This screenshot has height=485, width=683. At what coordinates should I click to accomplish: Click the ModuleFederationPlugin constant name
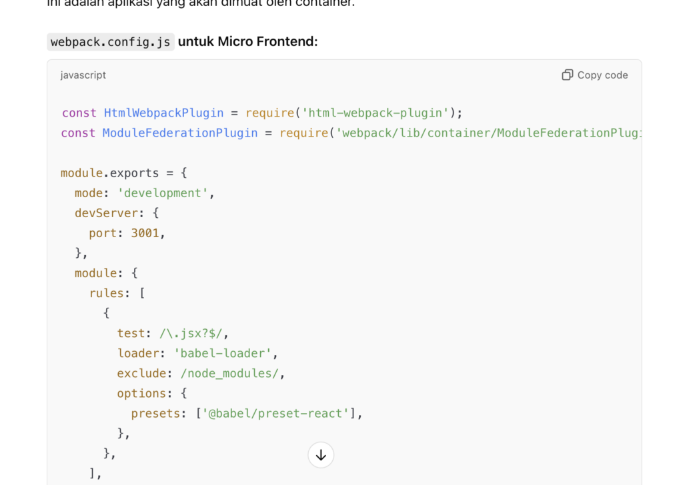coord(179,133)
